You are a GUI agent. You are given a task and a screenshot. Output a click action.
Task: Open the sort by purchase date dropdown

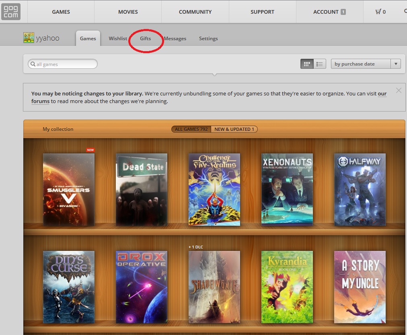(x=366, y=64)
